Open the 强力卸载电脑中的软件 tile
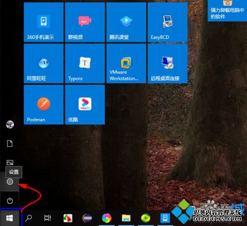Screen dimensions: 247x226 tap(227, 11)
